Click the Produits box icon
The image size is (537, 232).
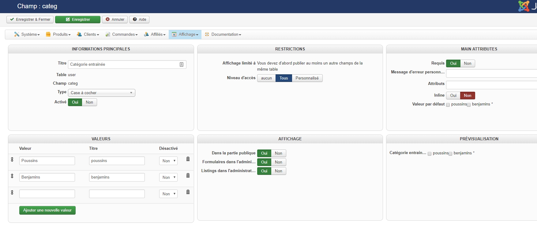tap(48, 34)
